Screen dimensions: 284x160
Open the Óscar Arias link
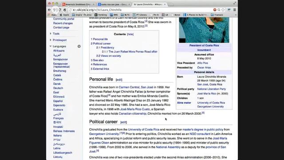(204, 68)
